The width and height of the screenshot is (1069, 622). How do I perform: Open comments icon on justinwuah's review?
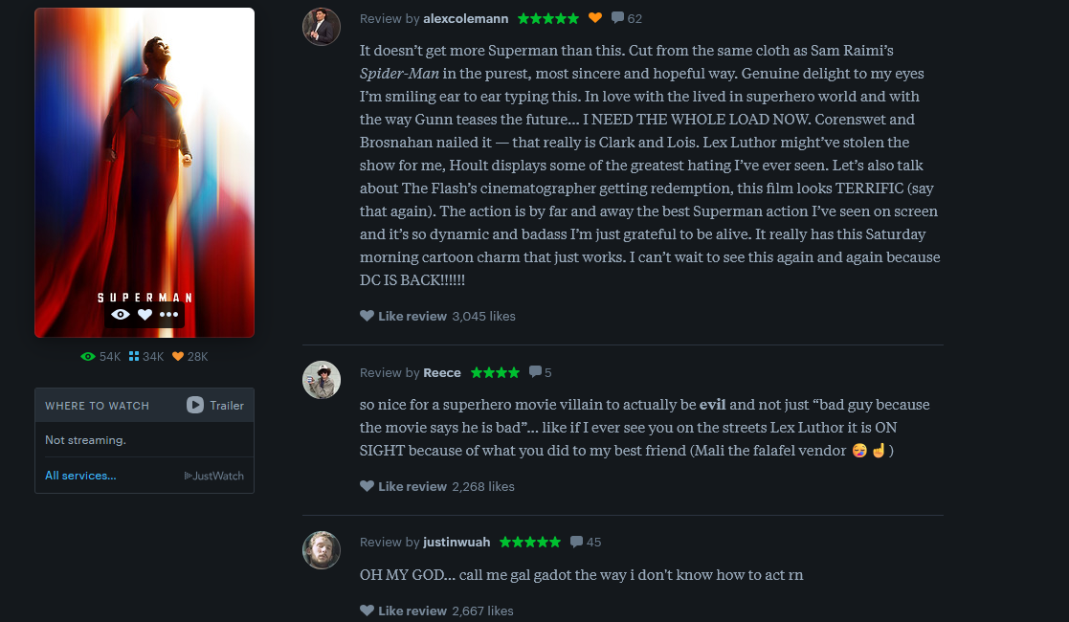point(576,542)
